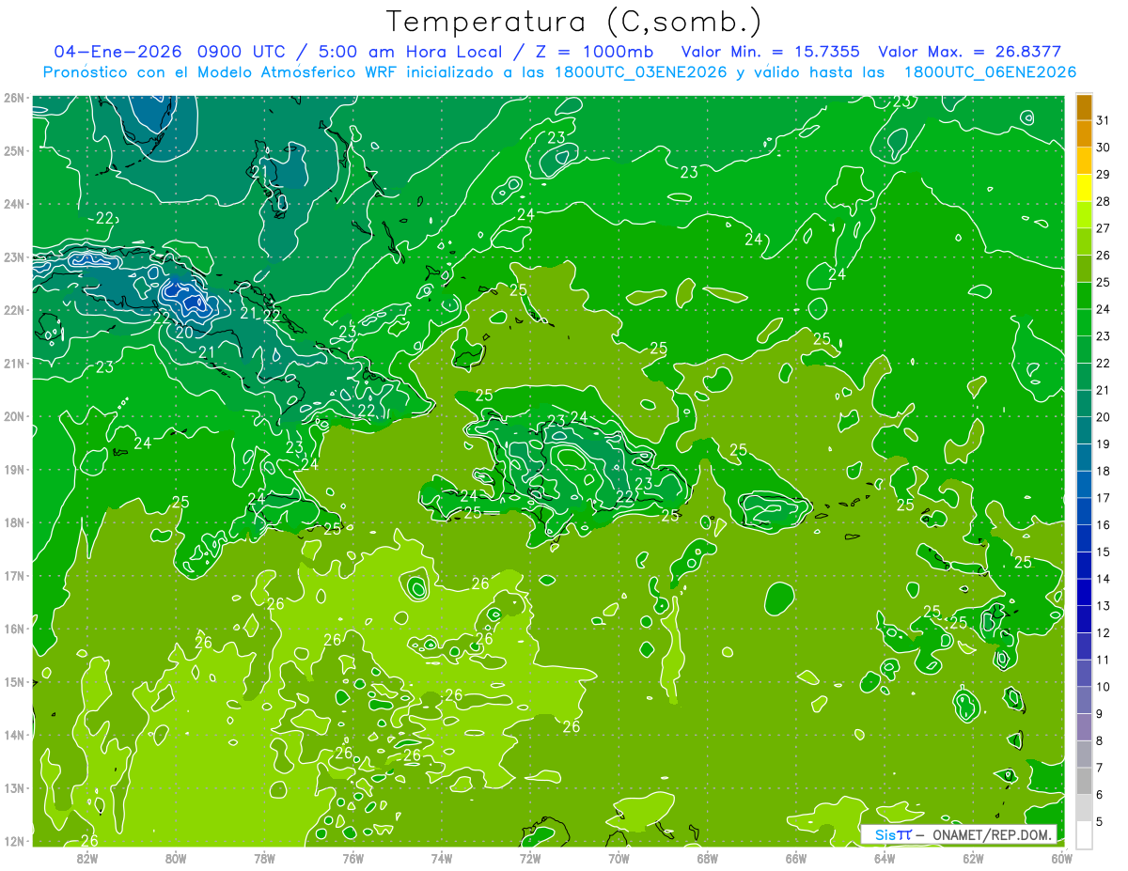Click legend value 19 on the color scale

tap(1103, 443)
